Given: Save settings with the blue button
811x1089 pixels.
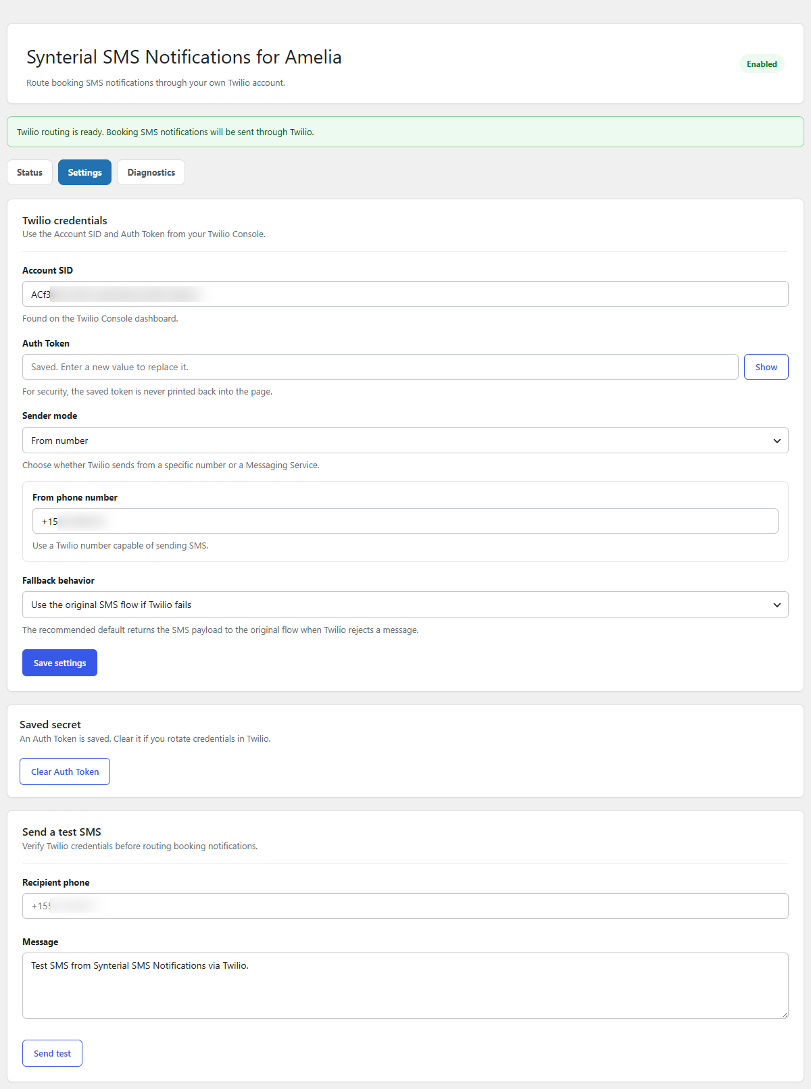Looking at the screenshot, I should click(59, 663).
